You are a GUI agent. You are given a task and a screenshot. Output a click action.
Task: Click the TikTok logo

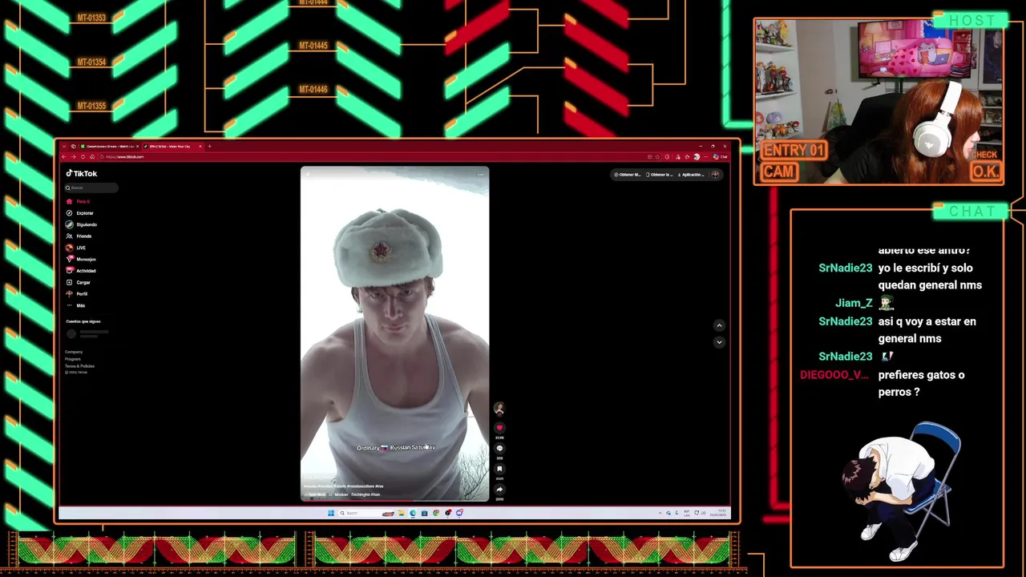82,173
